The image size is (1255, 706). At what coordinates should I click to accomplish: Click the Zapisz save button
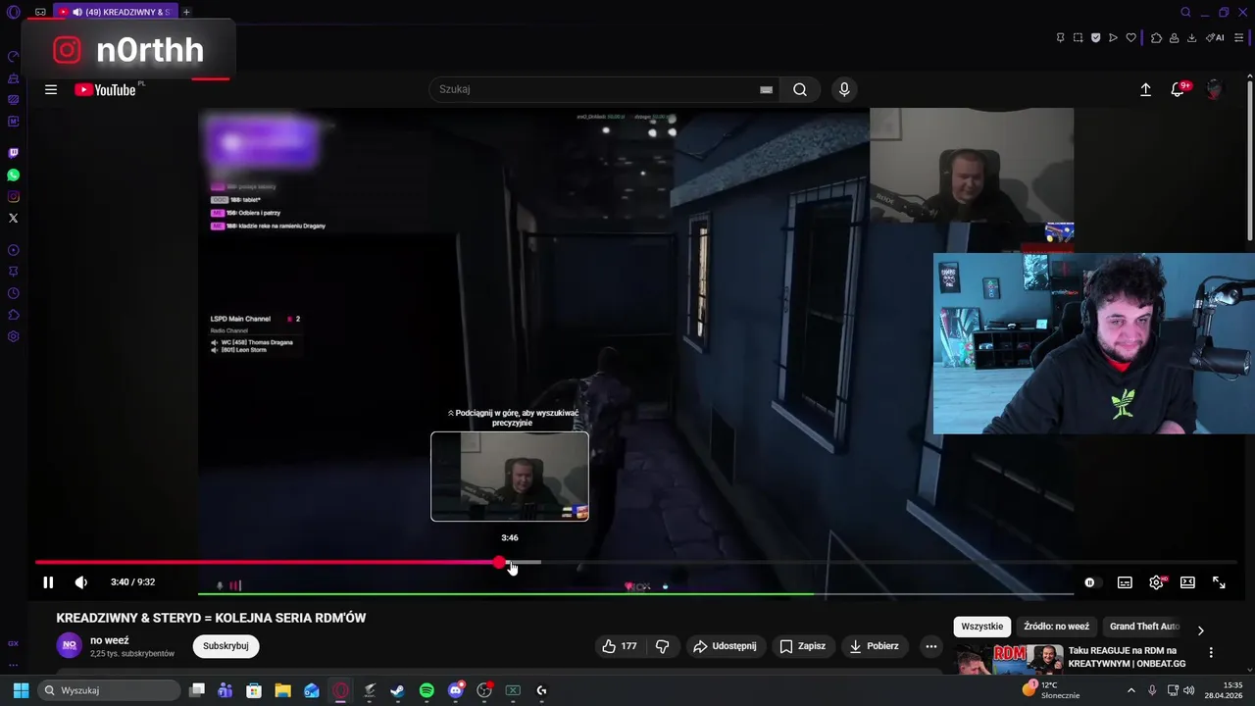[803, 646]
